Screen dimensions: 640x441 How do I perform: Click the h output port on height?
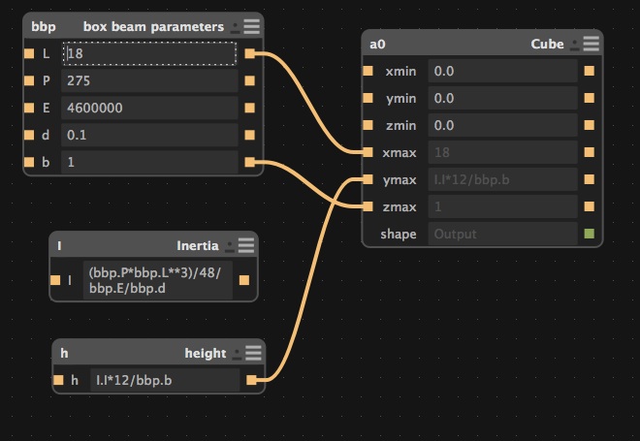point(252,380)
